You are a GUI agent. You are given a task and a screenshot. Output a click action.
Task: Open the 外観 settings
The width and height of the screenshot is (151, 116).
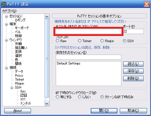click(x=18, y=44)
